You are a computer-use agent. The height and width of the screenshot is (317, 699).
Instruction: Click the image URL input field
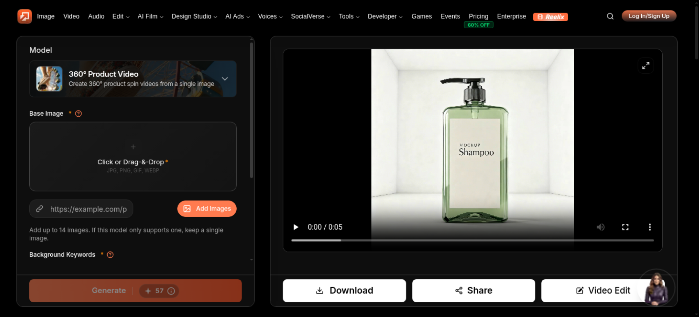pos(81,209)
